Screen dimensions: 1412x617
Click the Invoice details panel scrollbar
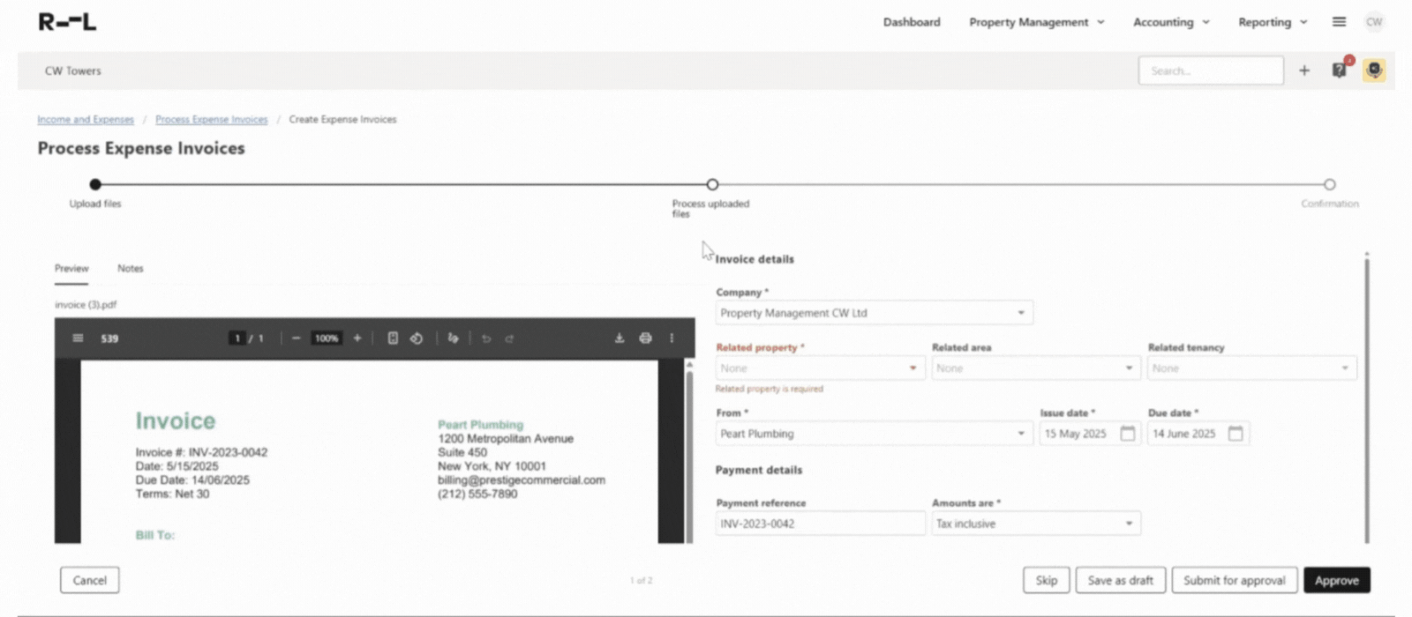pos(1367,397)
